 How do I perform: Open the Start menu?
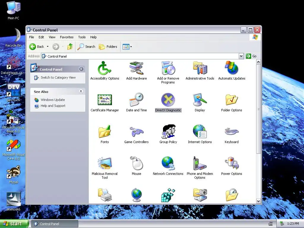(x=14, y=224)
